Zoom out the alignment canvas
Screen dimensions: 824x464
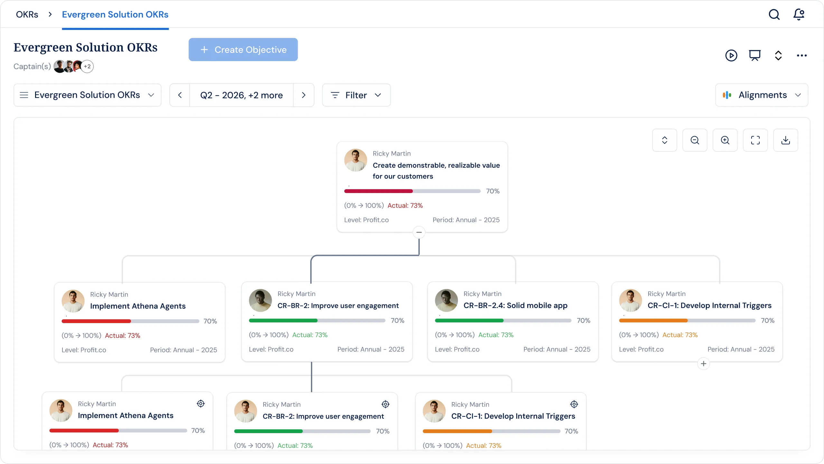695,140
